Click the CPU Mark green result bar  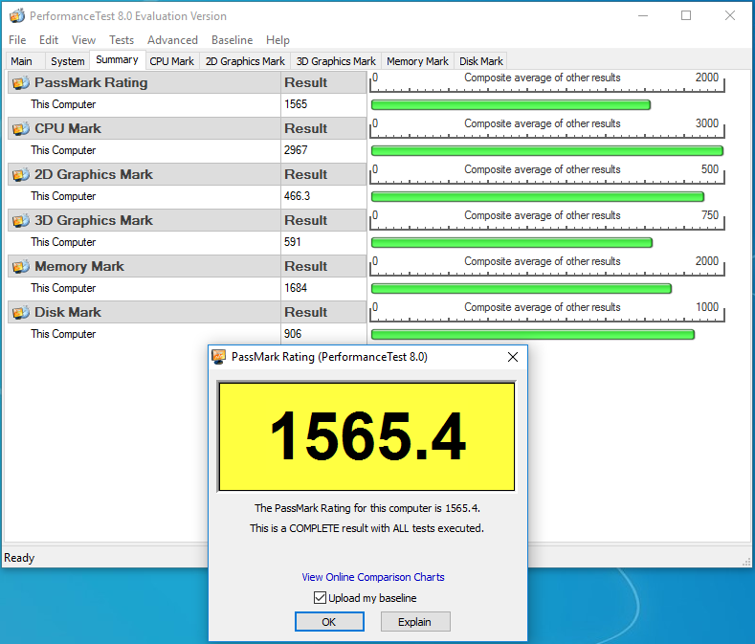click(x=547, y=151)
